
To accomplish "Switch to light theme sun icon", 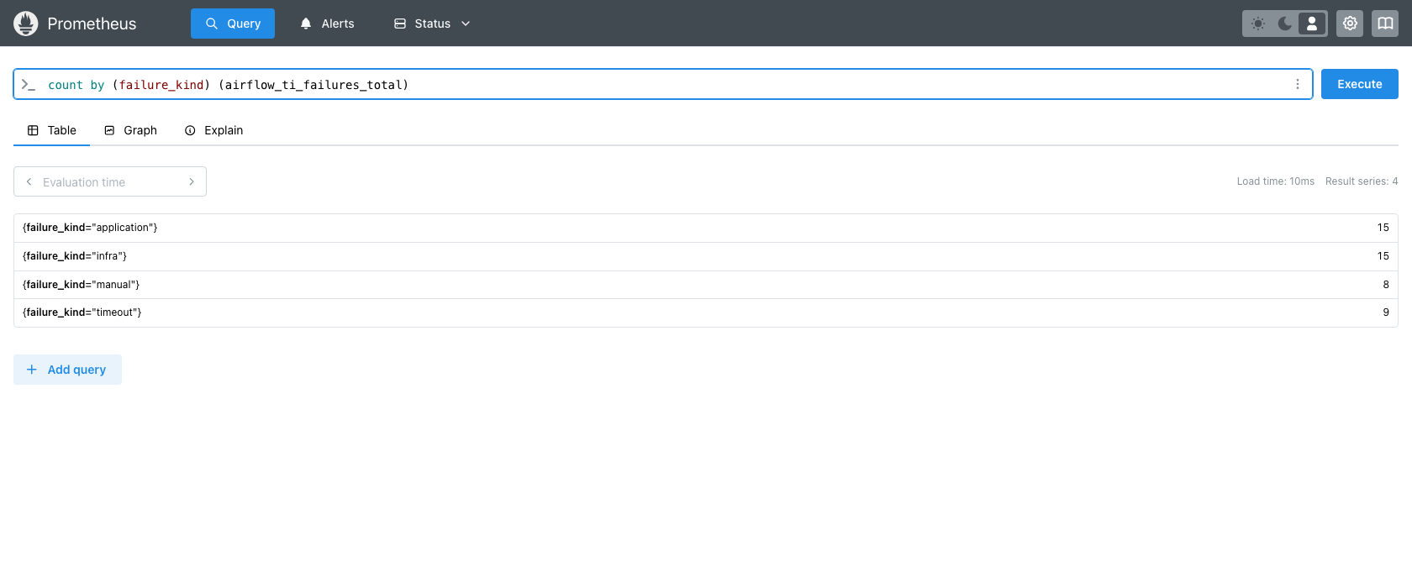I will click(1258, 24).
